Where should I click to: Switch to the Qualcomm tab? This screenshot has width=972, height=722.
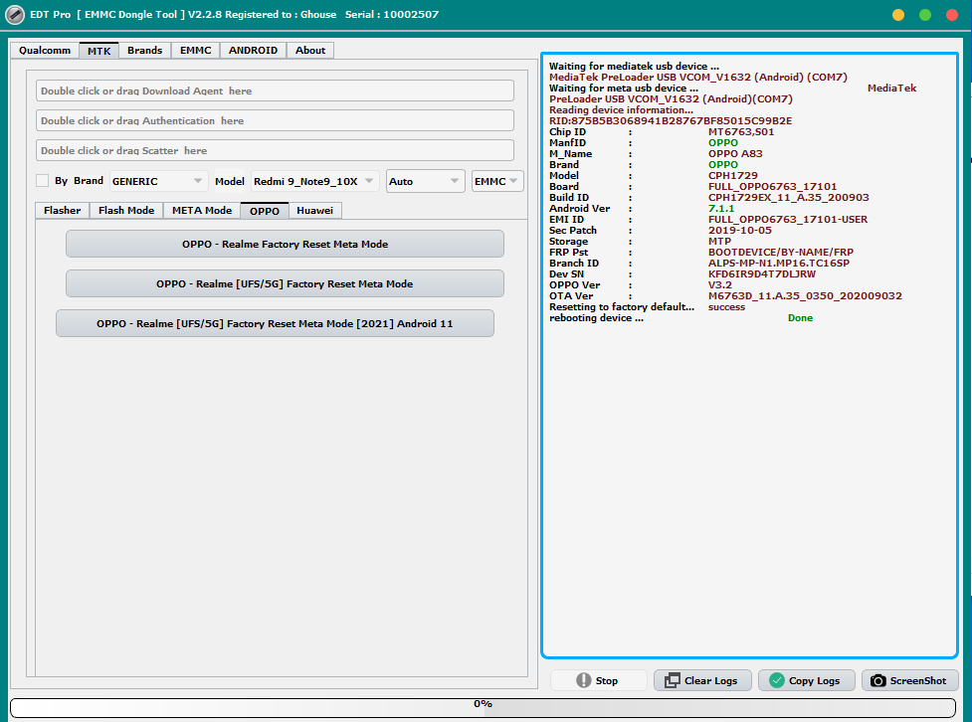point(45,50)
